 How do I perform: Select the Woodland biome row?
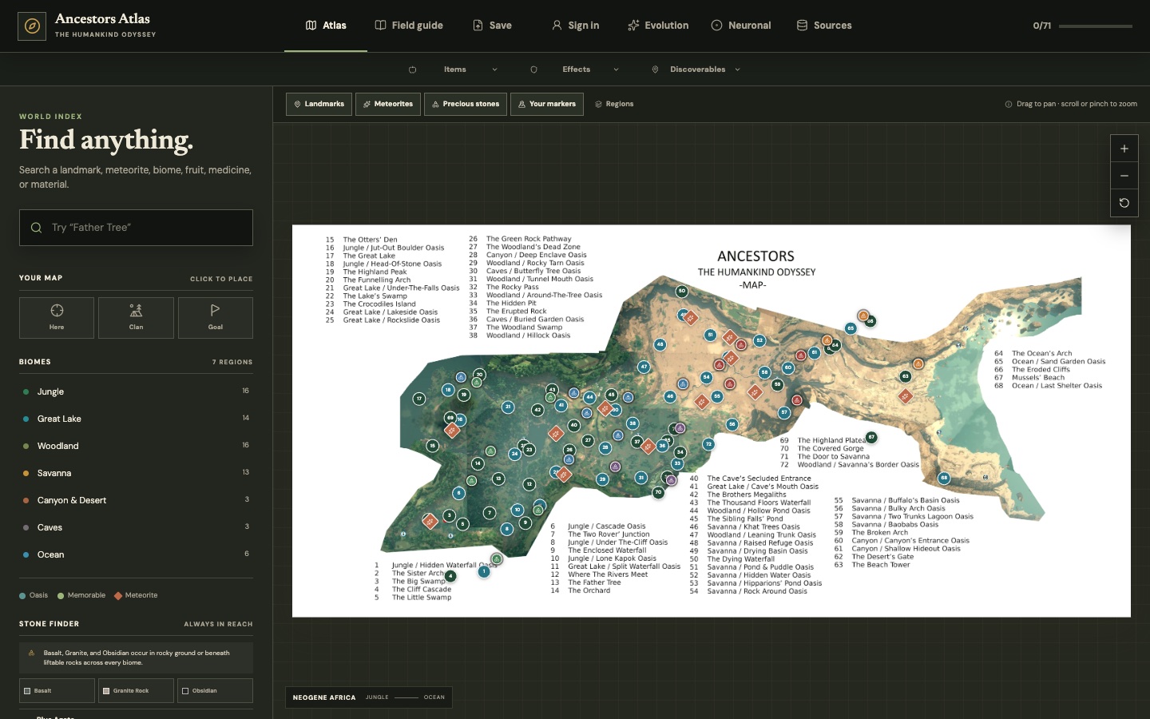coord(136,446)
